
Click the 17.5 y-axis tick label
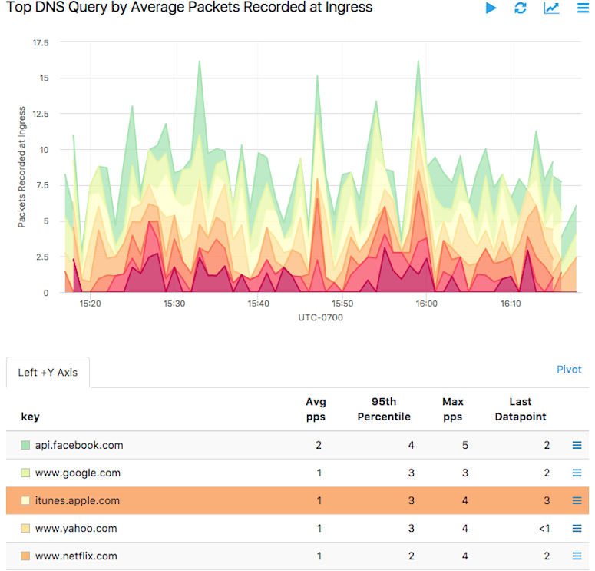point(41,42)
